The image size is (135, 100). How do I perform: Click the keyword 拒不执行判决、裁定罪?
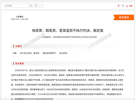(x=29, y=53)
